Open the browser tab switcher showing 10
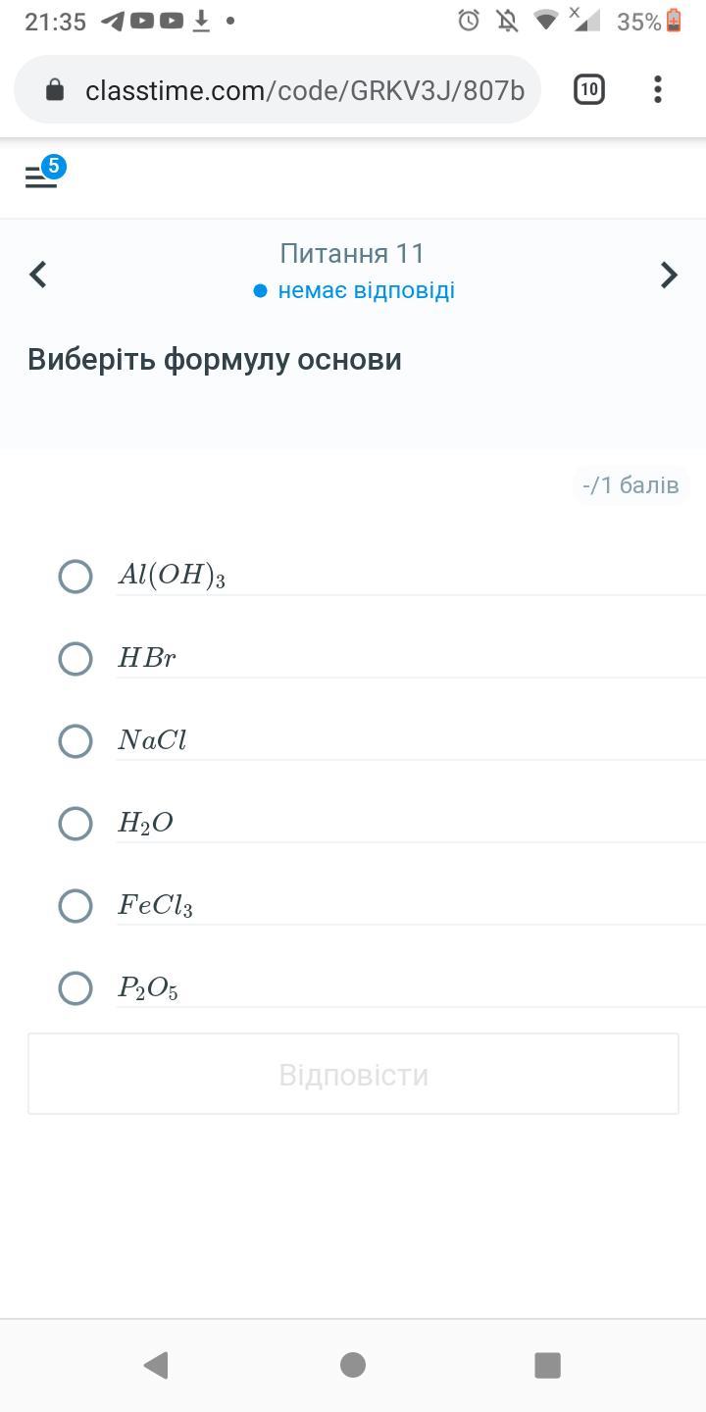 point(588,90)
